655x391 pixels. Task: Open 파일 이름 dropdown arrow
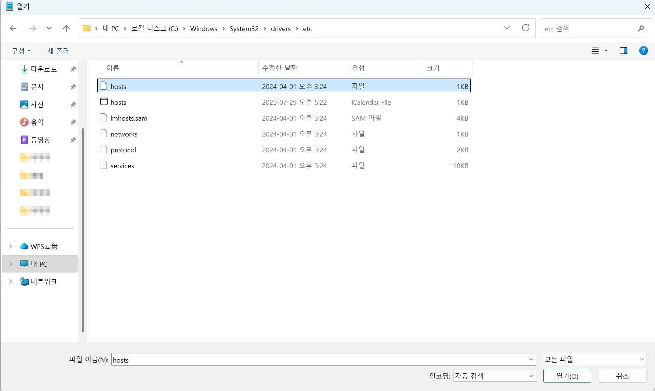pyautogui.click(x=531, y=360)
